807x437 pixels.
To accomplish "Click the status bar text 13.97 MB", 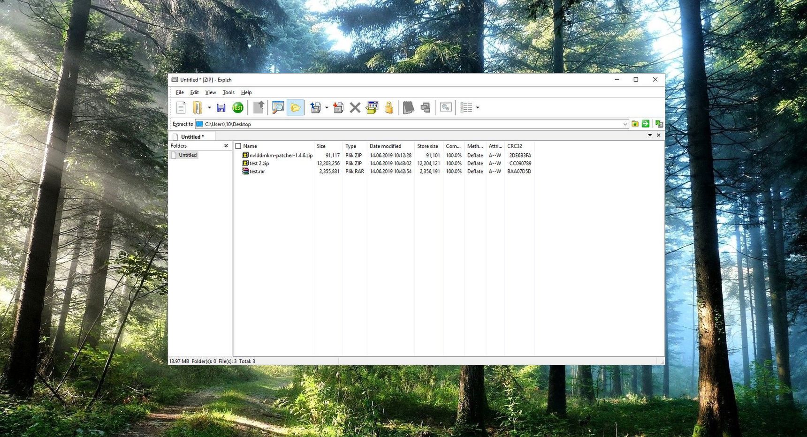I will click(x=179, y=361).
